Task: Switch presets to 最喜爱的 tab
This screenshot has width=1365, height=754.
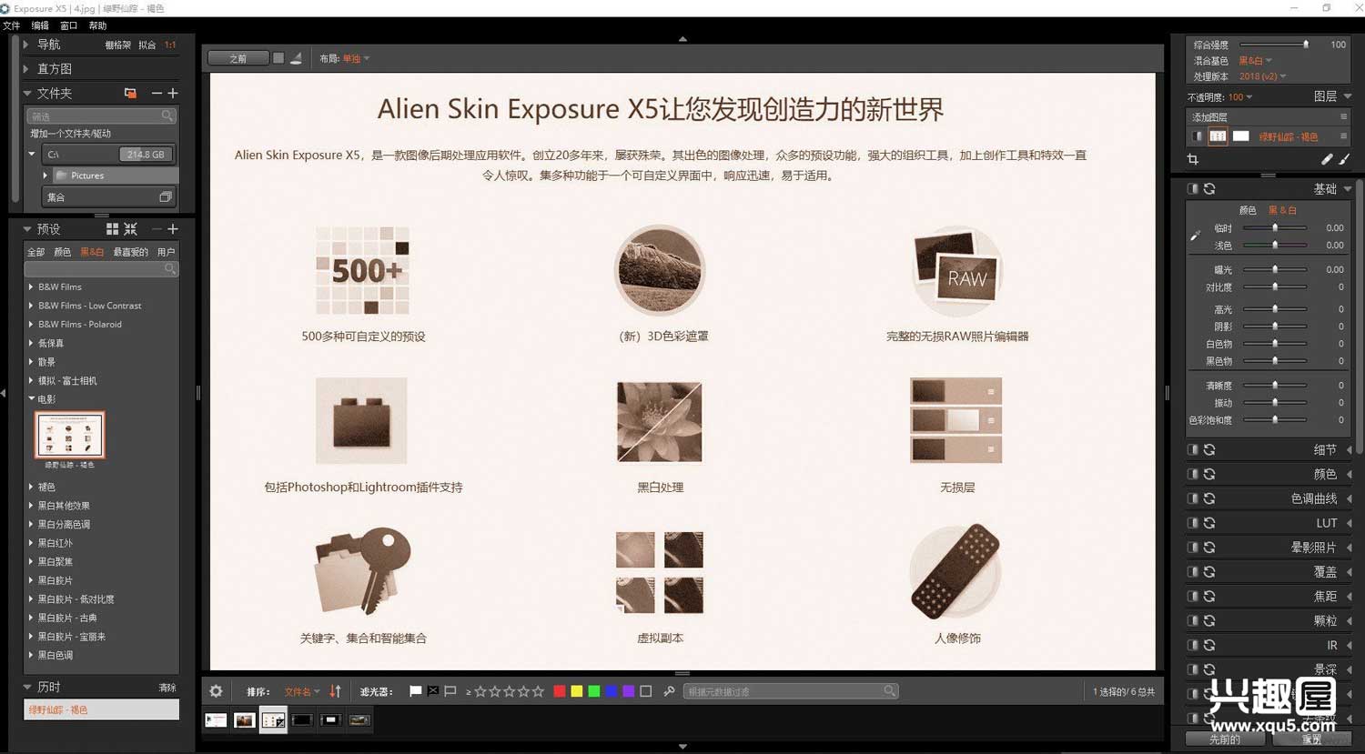Action: coord(130,252)
